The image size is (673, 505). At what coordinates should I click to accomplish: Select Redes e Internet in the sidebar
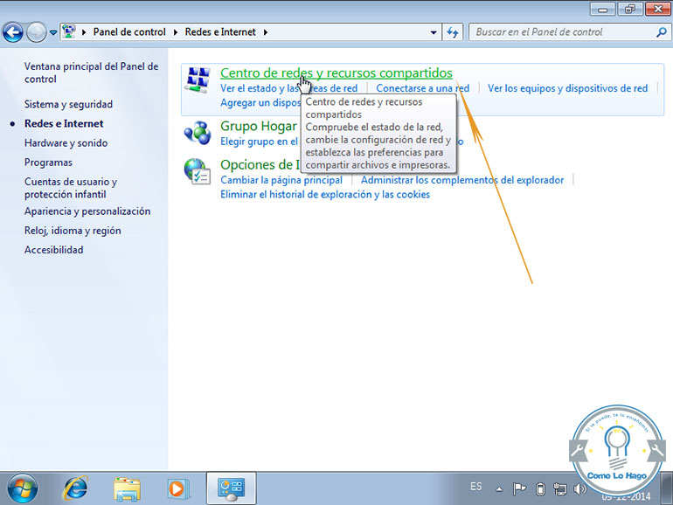[64, 123]
